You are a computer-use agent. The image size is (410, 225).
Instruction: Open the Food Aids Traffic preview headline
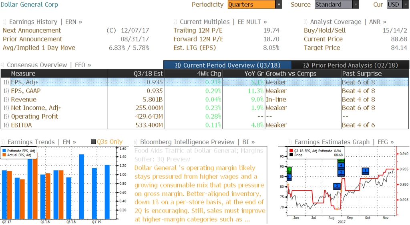199,155
